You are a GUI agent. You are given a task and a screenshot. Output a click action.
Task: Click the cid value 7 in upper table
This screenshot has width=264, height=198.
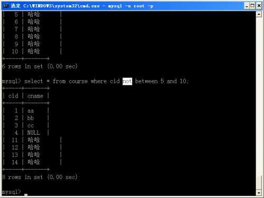[16, 29]
